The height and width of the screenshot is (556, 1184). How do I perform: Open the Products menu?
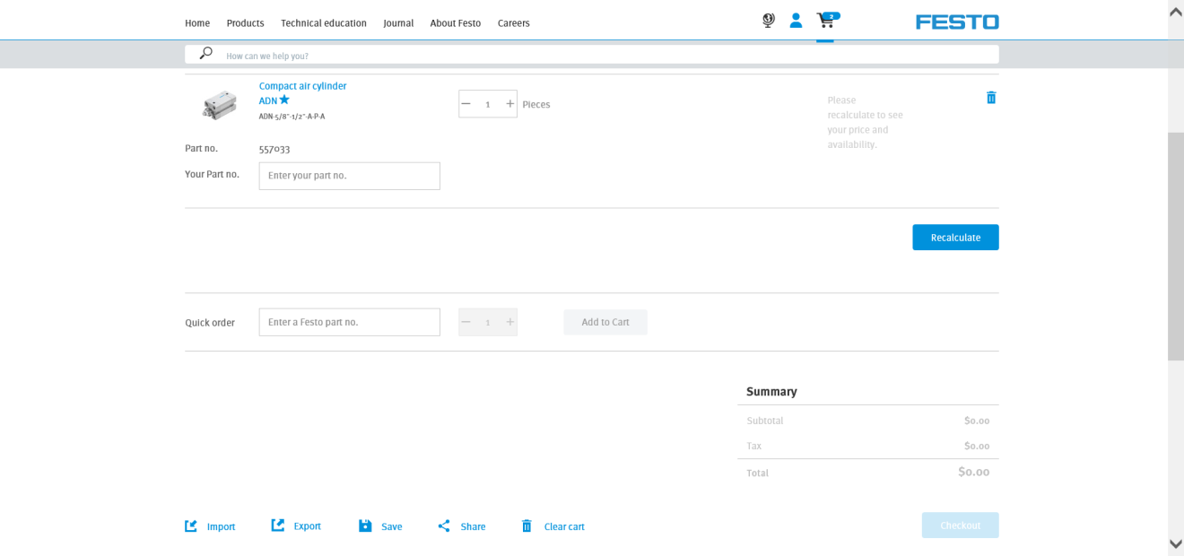[245, 23]
